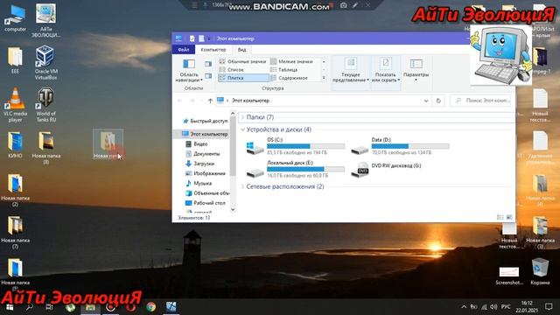Open the Файл tab
This screenshot has height=315, width=560.
(184, 50)
